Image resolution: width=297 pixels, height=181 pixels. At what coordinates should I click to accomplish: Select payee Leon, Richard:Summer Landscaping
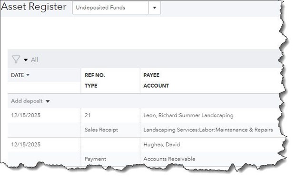[188, 115]
